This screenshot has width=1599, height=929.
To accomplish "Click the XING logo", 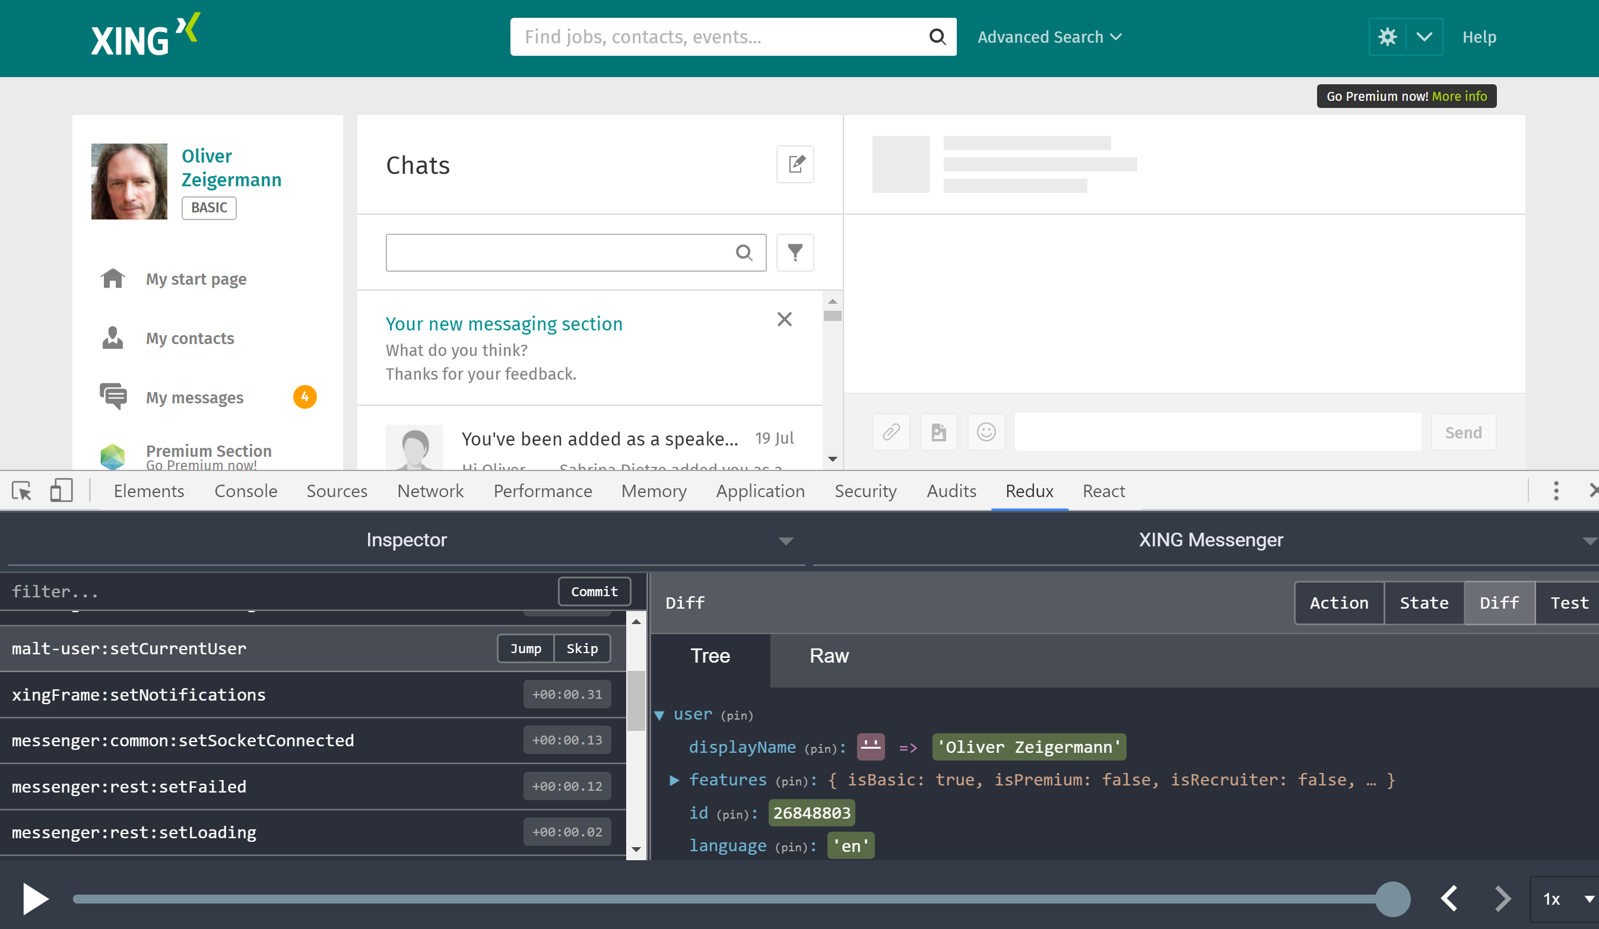I will (145, 35).
